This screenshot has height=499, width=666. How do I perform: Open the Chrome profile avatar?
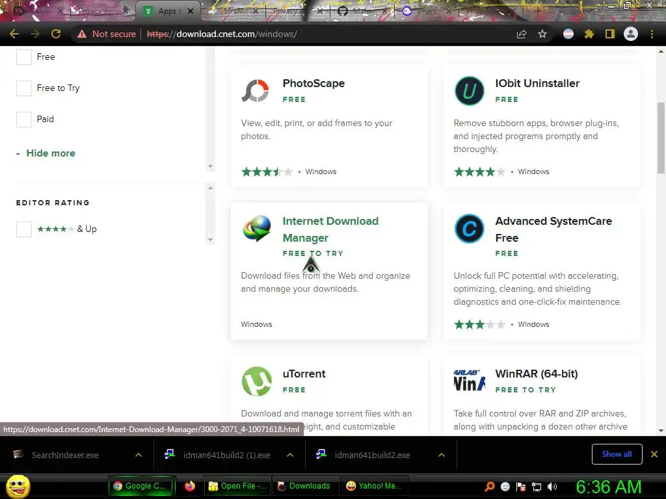[631, 34]
